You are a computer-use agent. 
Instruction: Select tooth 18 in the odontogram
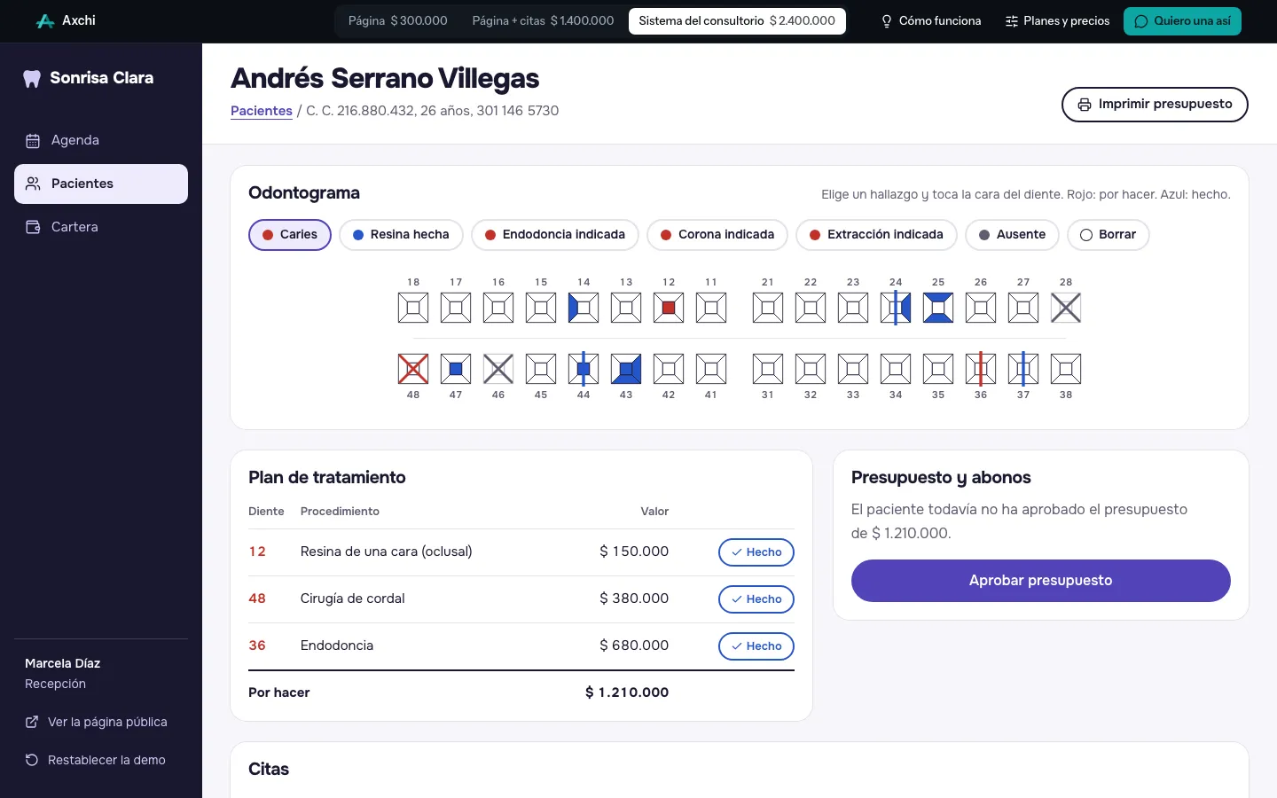click(413, 308)
